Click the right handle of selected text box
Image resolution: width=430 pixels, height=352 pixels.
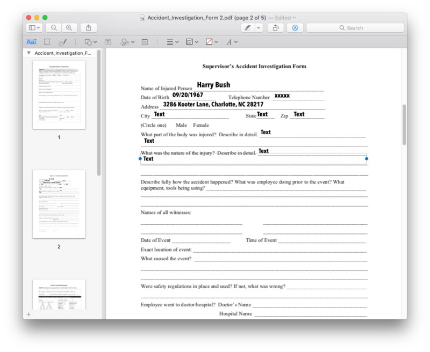[367, 158]
